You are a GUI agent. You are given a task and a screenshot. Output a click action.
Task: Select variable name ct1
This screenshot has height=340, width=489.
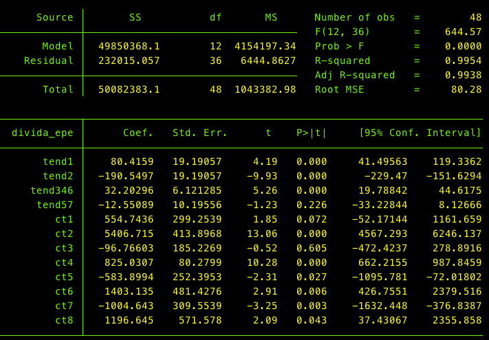(x=64, y=220)
